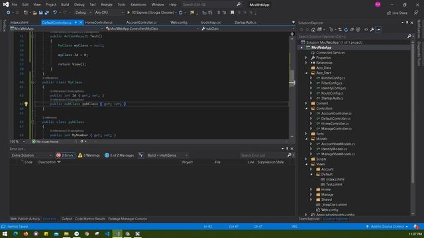Open the Any CPU platform dropdown
The image size is (424, 238).
(x=109, y=13)
